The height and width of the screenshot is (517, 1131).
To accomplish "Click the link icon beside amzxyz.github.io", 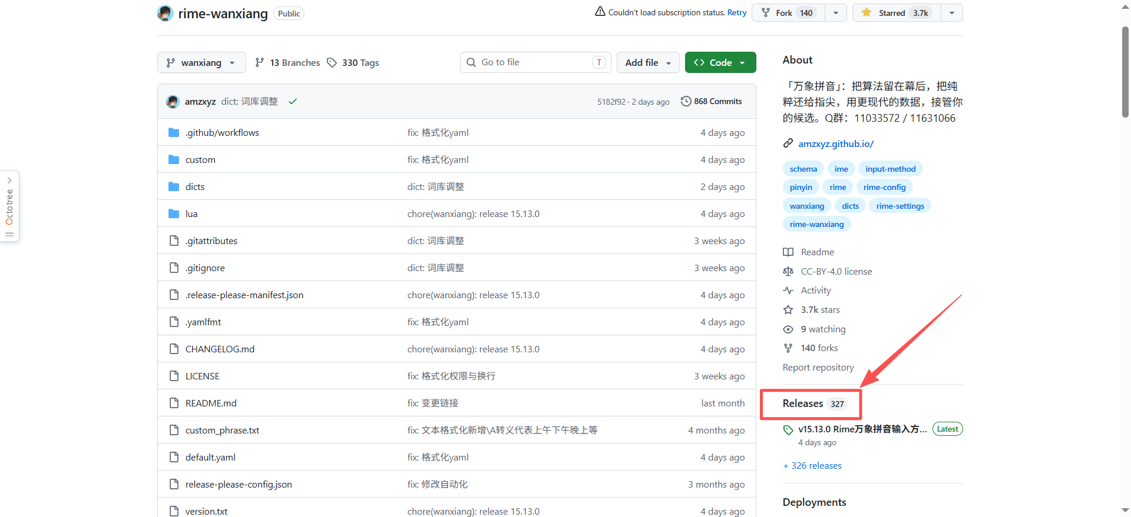I will tap(788, 144).
